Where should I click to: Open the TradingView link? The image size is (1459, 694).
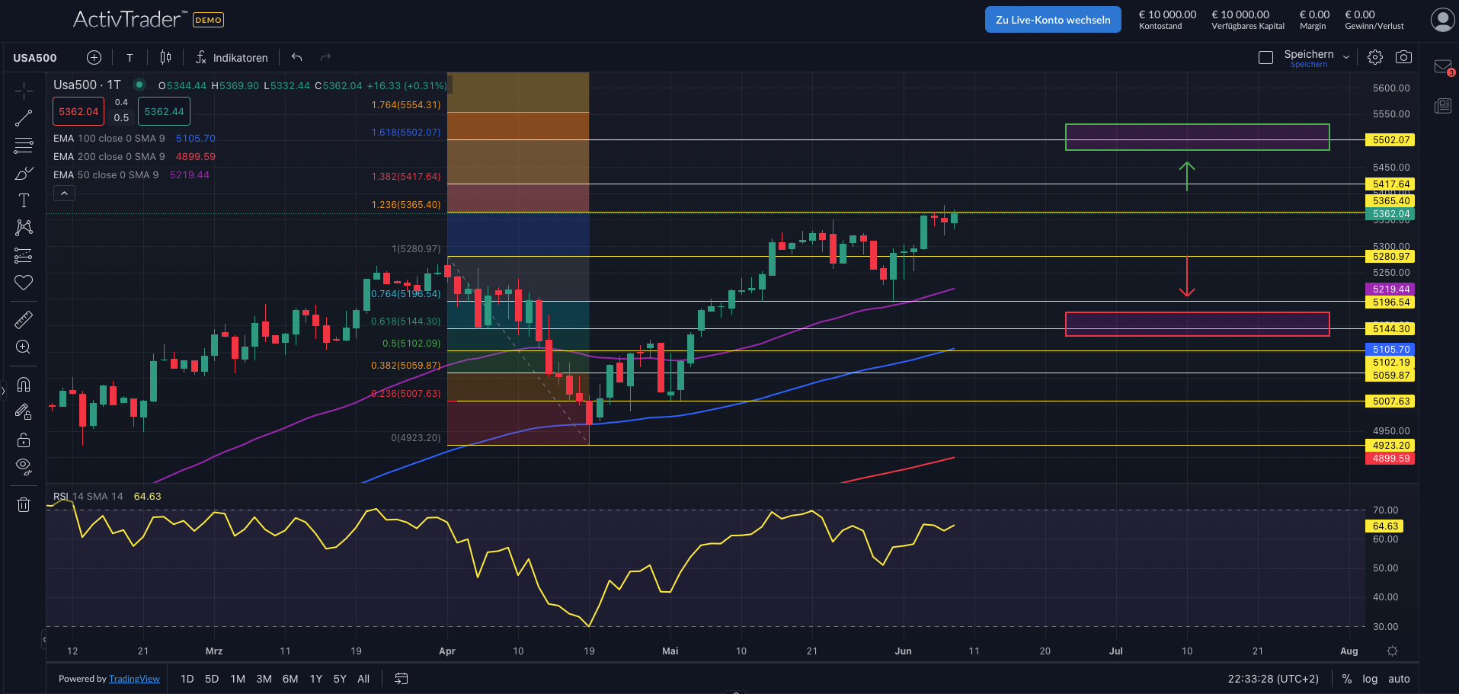pos(134,678)
